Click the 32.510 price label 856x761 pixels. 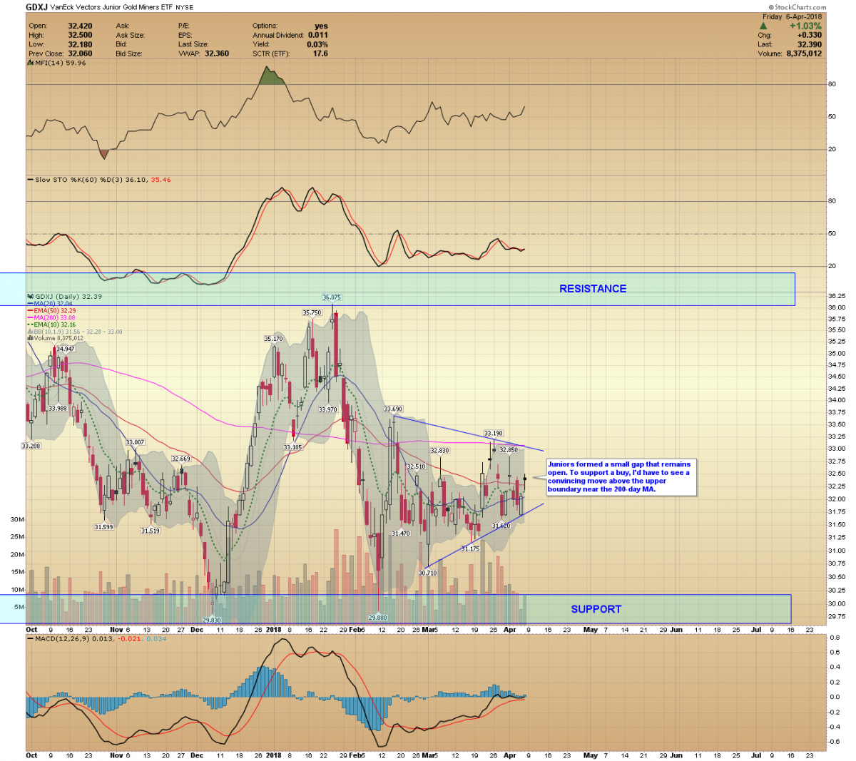pos(416,466)
